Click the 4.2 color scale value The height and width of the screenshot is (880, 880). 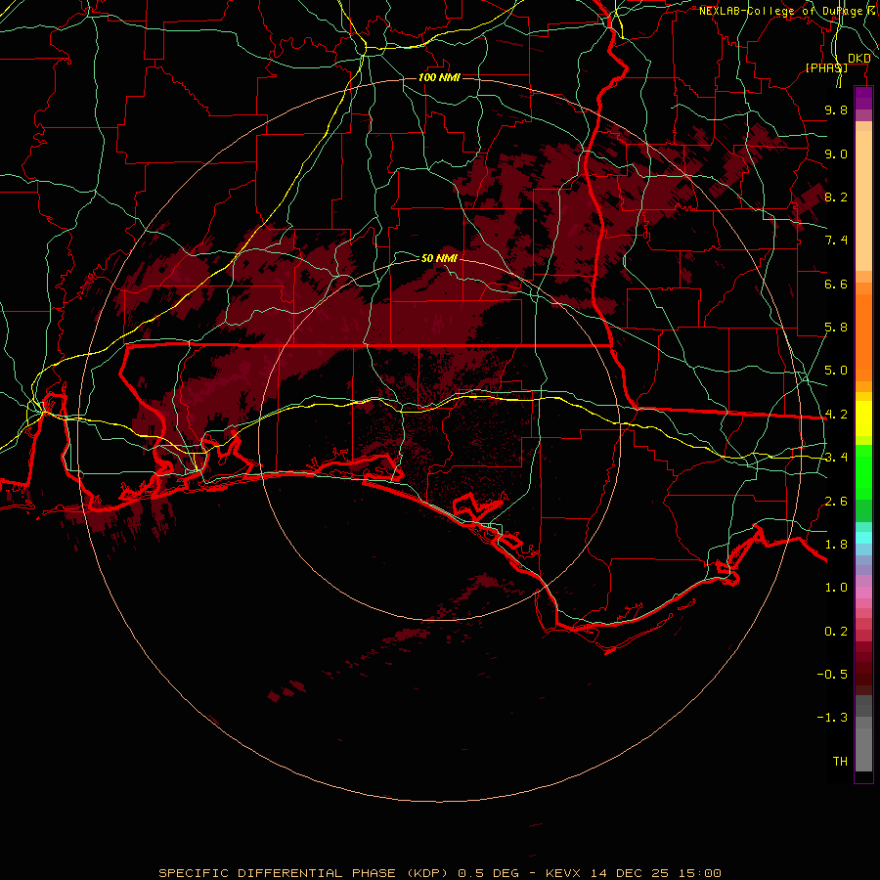(x=836, y=415)
